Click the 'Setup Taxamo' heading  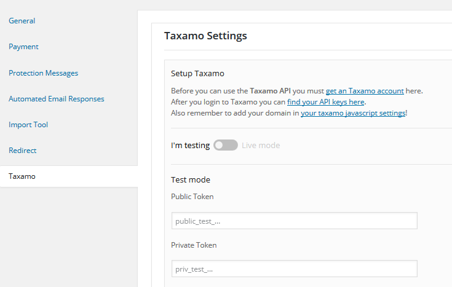tap(197, 74)
